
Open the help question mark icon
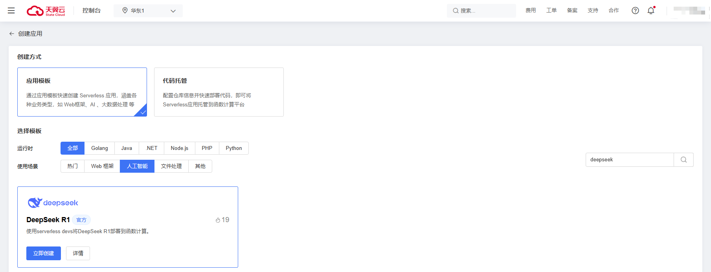pos(635,11)
